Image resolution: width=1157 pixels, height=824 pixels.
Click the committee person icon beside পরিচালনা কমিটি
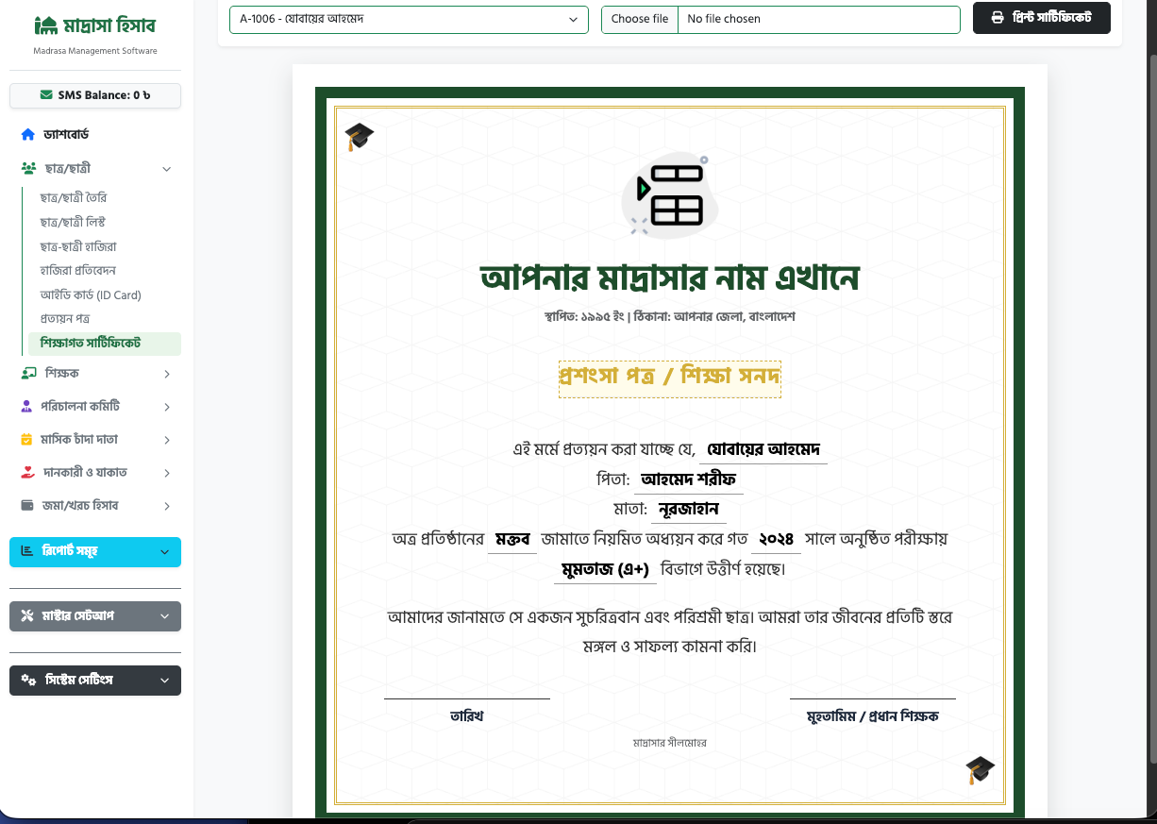(x=26, y=407)
